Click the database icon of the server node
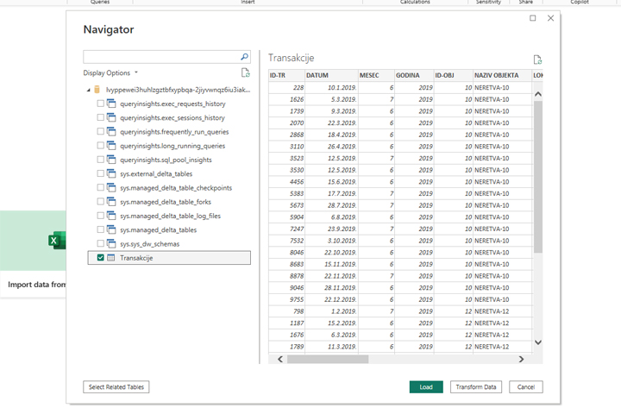 [x=97, y=90]
